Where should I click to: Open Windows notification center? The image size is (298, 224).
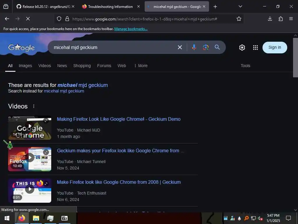[288, 218]
